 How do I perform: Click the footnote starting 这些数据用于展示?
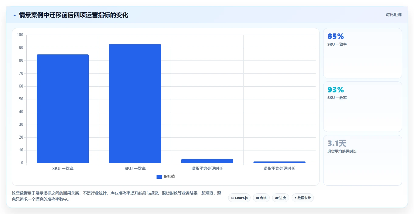pos(117,196)
